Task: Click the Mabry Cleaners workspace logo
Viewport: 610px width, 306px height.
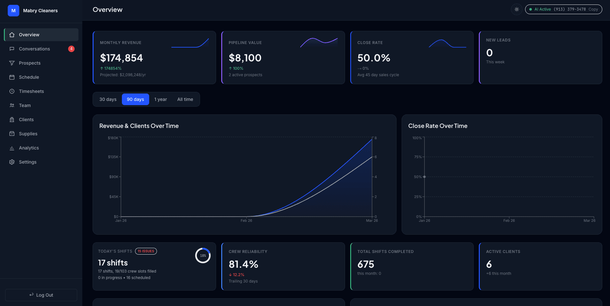Action: pos(14,10)
